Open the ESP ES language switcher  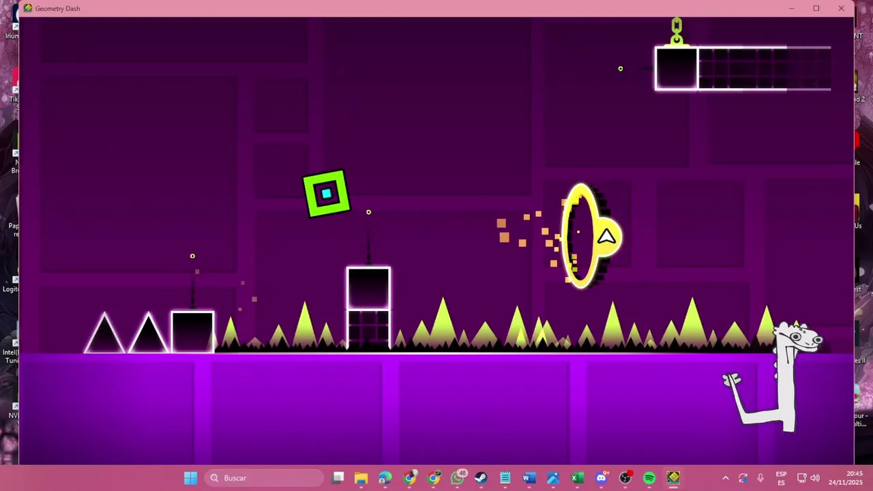pos(781,478)
